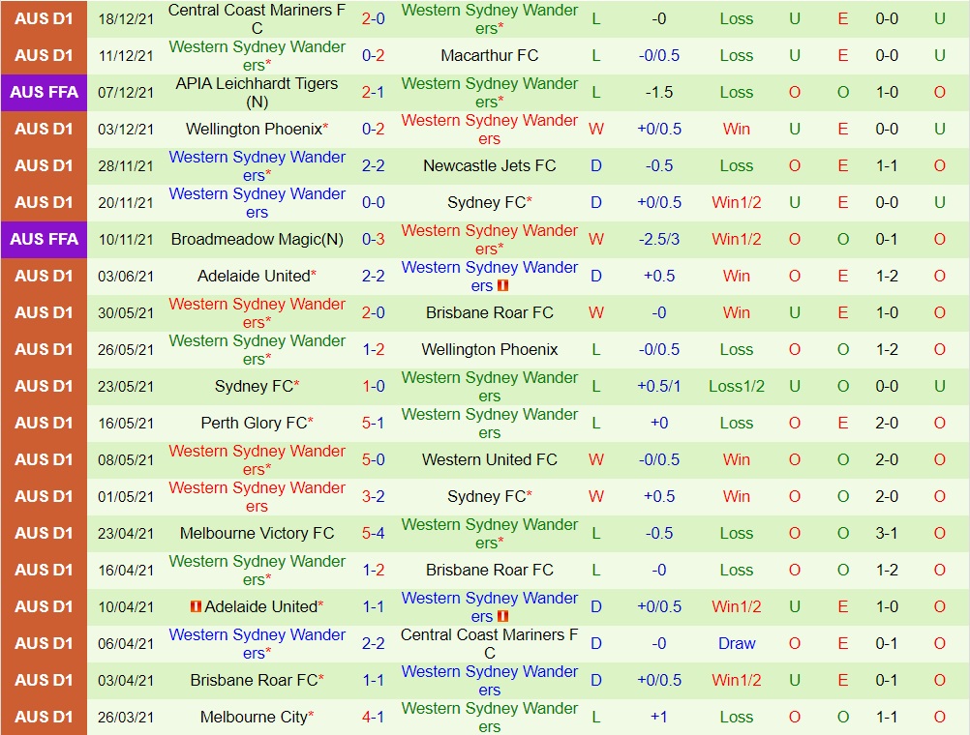Click the L outcome letter on 26/05/21
970x735 pixels.
pos(595,350)
